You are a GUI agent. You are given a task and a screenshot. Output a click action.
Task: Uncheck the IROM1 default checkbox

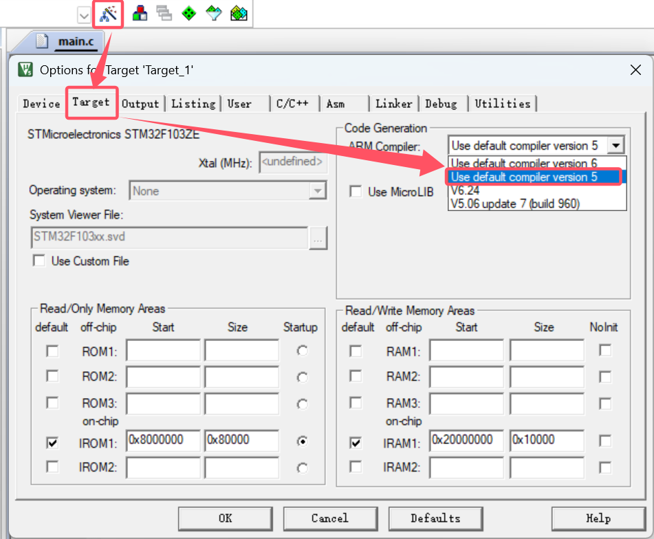click(x=52, y=443)
